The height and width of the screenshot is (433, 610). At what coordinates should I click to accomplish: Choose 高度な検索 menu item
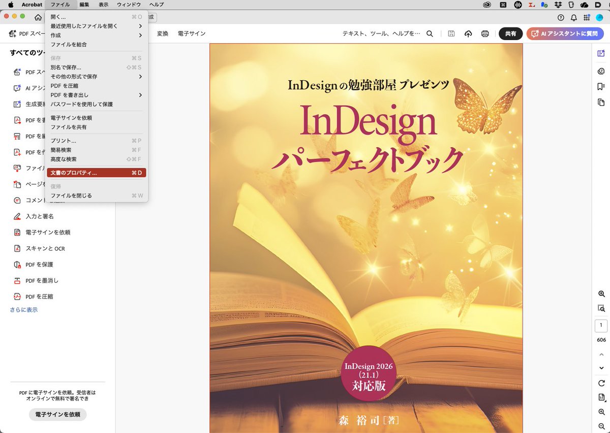(97, 159)
